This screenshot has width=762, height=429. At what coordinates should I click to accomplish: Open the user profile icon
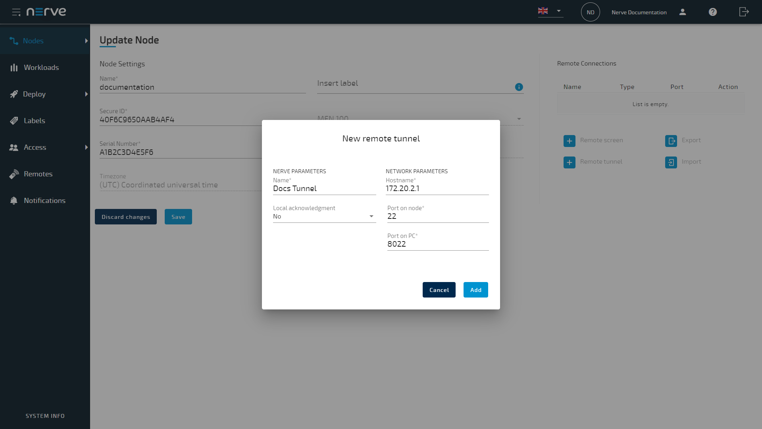[683, 12]
